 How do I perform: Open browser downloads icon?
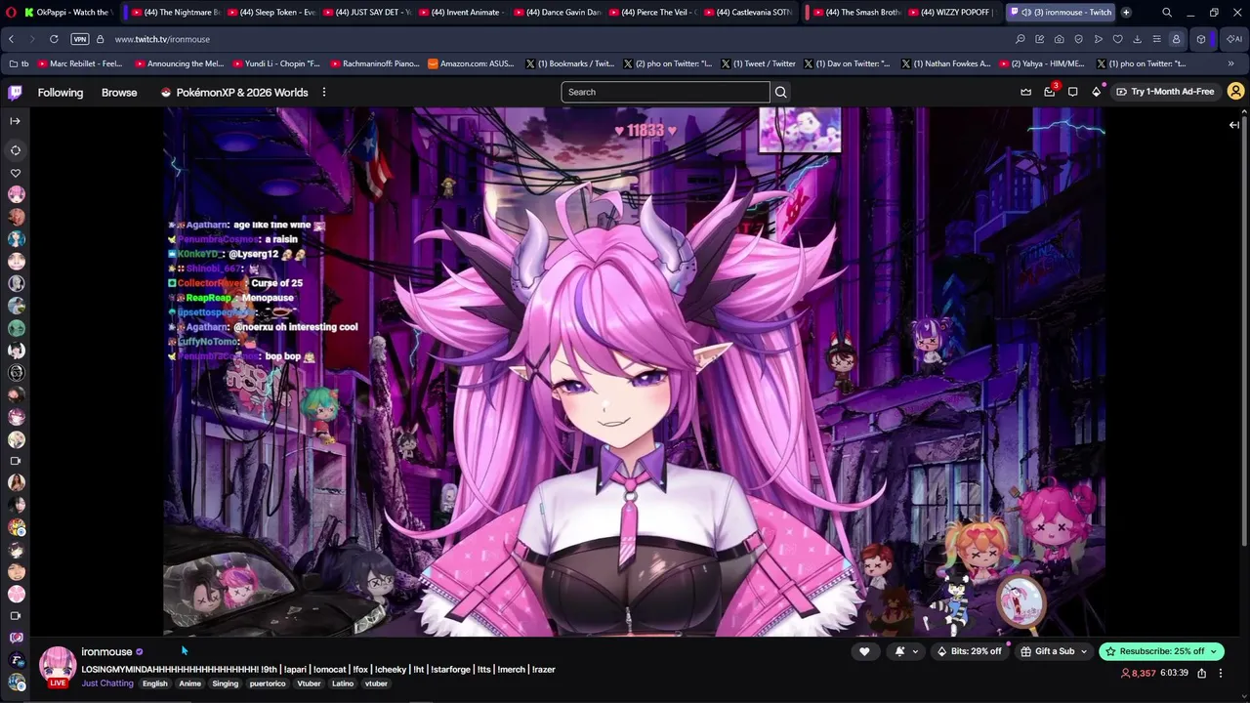coord(1138,39)
